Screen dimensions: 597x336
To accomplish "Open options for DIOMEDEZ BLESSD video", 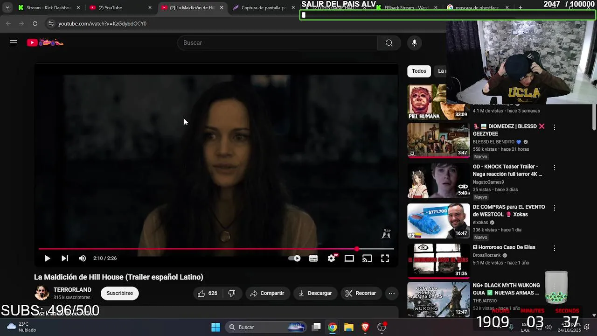I will [554, 127].
